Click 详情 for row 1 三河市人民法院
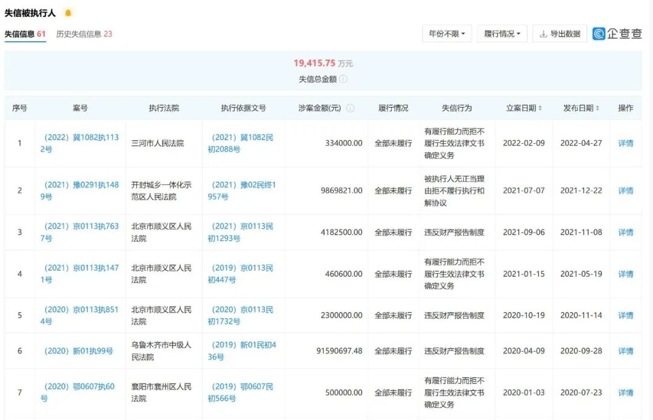 coord(626,143)
